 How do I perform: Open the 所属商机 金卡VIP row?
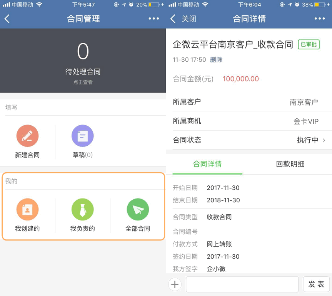(x=249, y=121)
